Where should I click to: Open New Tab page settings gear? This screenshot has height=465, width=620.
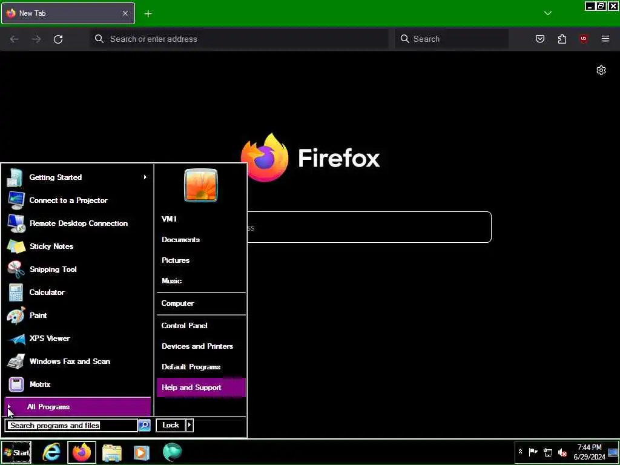tap(601, 70)
